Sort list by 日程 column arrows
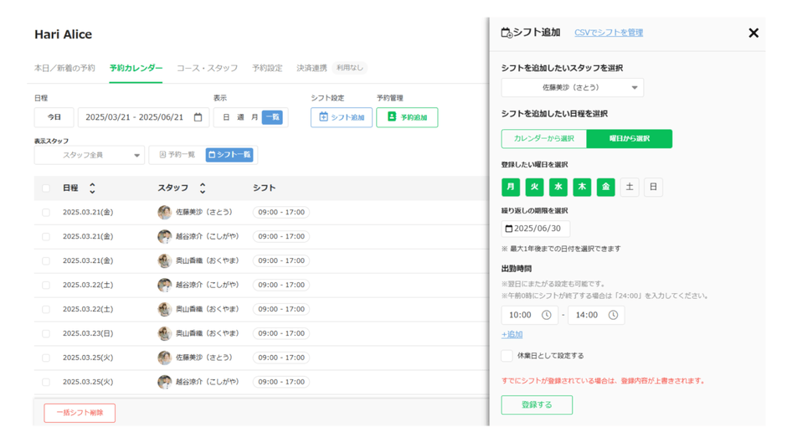Screen dimensions: 787x443 [92, 188]
